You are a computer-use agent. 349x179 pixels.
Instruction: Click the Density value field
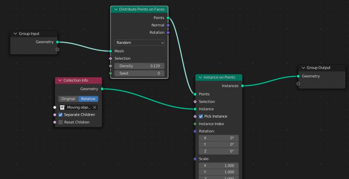point(140,66)
